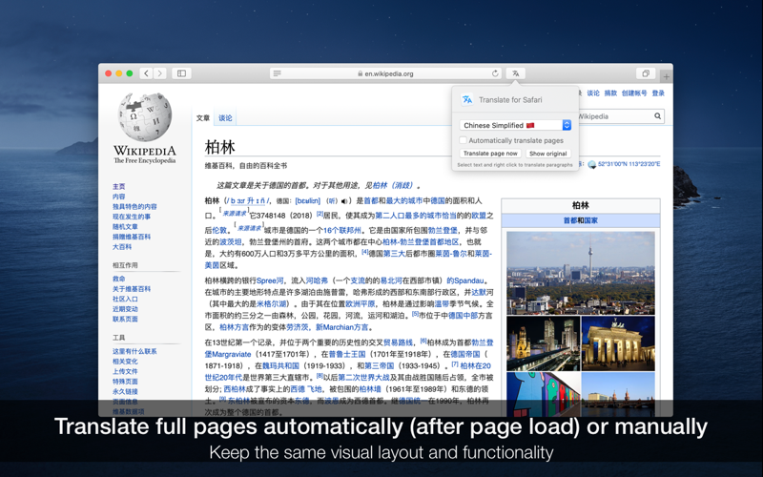Open the 这里有什么联系 tools link
Screen dimensions: 763x477
(134, 351)
